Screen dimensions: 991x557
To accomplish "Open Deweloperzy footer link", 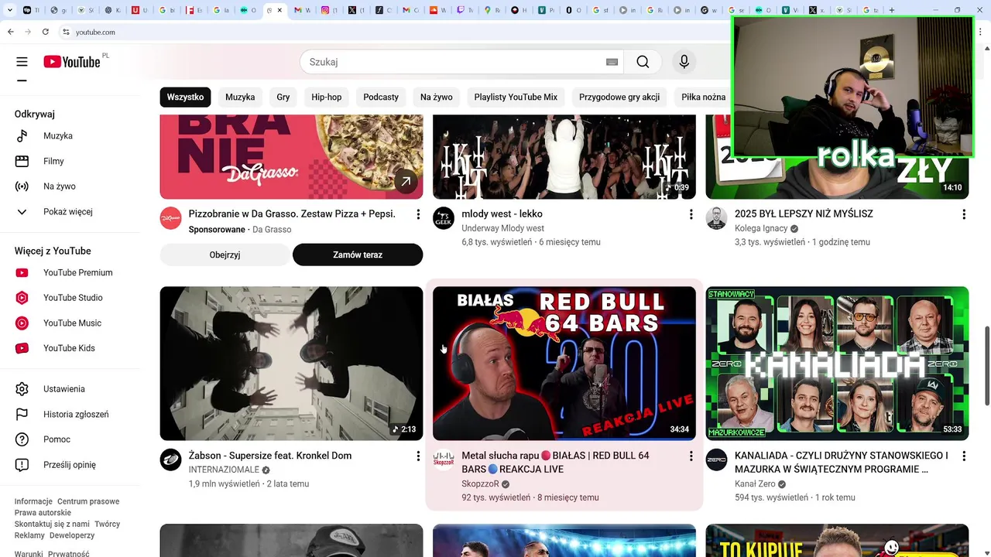I will point(72,535).
